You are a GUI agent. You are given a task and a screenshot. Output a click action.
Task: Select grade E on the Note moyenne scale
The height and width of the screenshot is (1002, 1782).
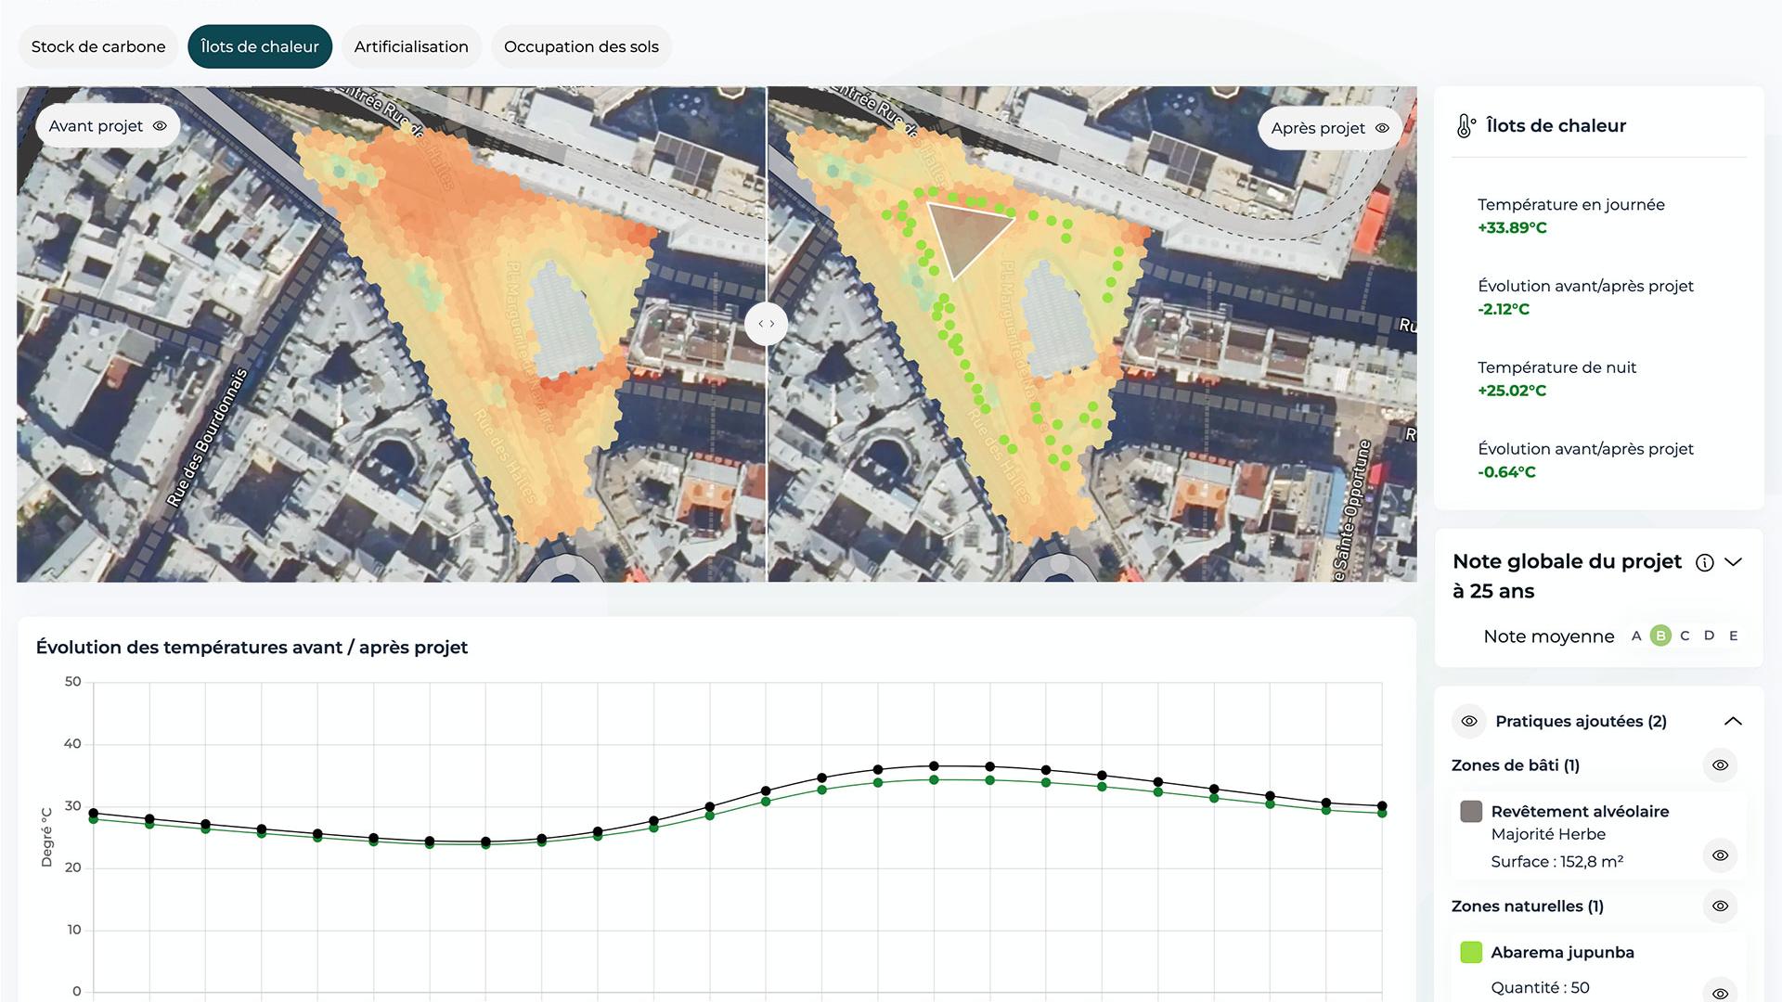click(x=1734, y=636)
